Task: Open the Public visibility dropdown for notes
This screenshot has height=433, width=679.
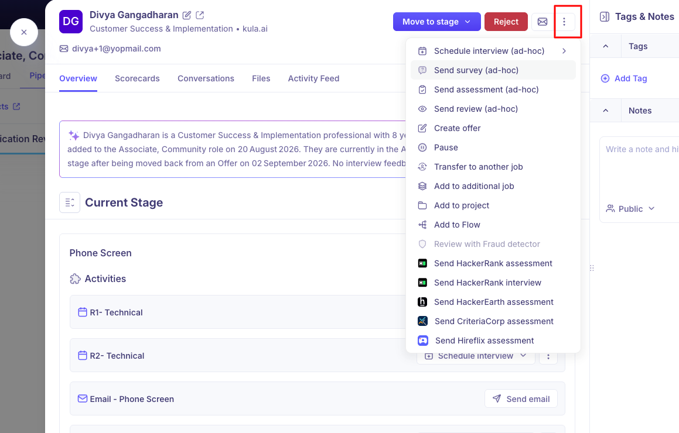Action: click(630, 209)
